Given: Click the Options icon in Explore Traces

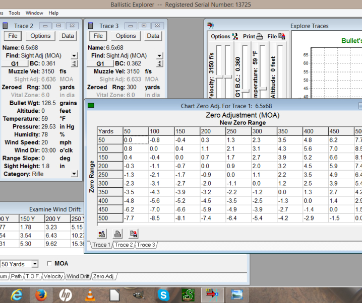Looking at the screenshot, I should 235,36.
